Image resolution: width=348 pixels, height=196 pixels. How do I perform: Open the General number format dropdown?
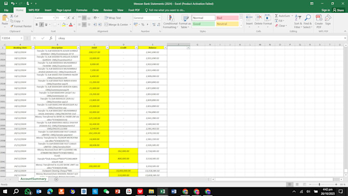(x=159, y=18)
